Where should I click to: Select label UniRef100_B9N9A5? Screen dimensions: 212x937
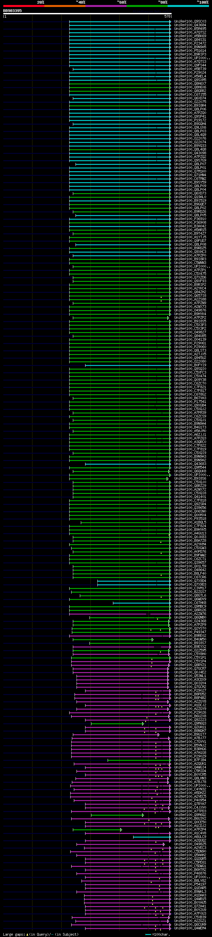(190, 47)
